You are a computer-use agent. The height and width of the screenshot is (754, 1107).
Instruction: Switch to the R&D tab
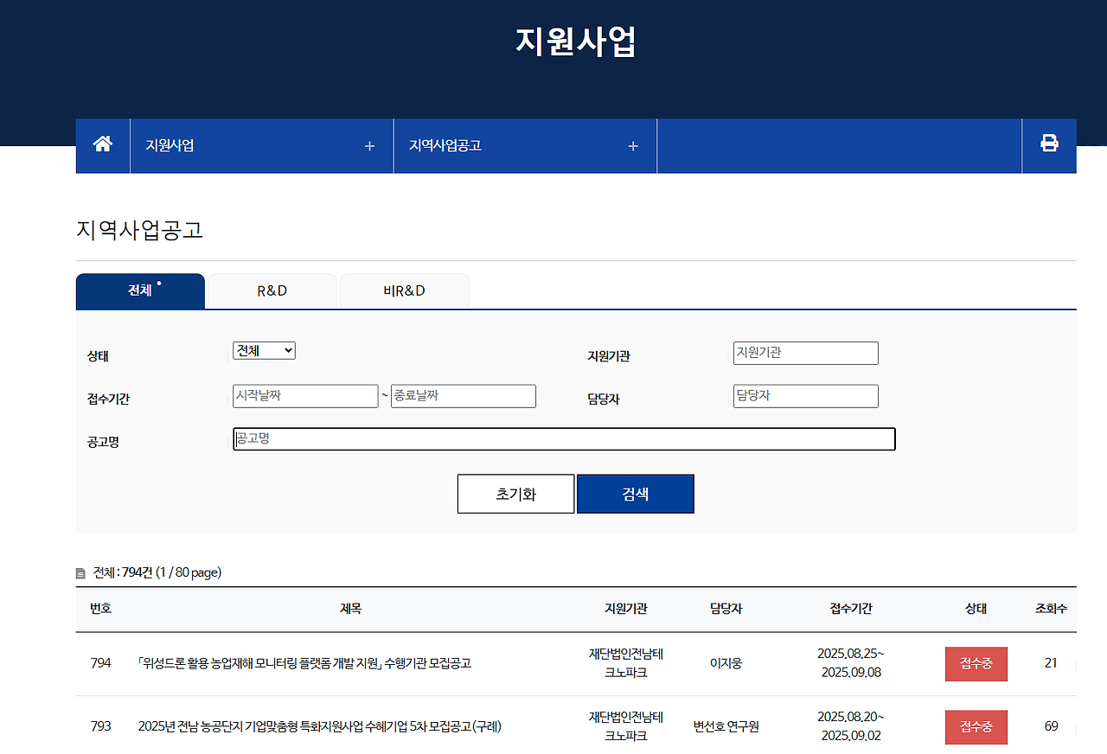[x=271, y=291]
